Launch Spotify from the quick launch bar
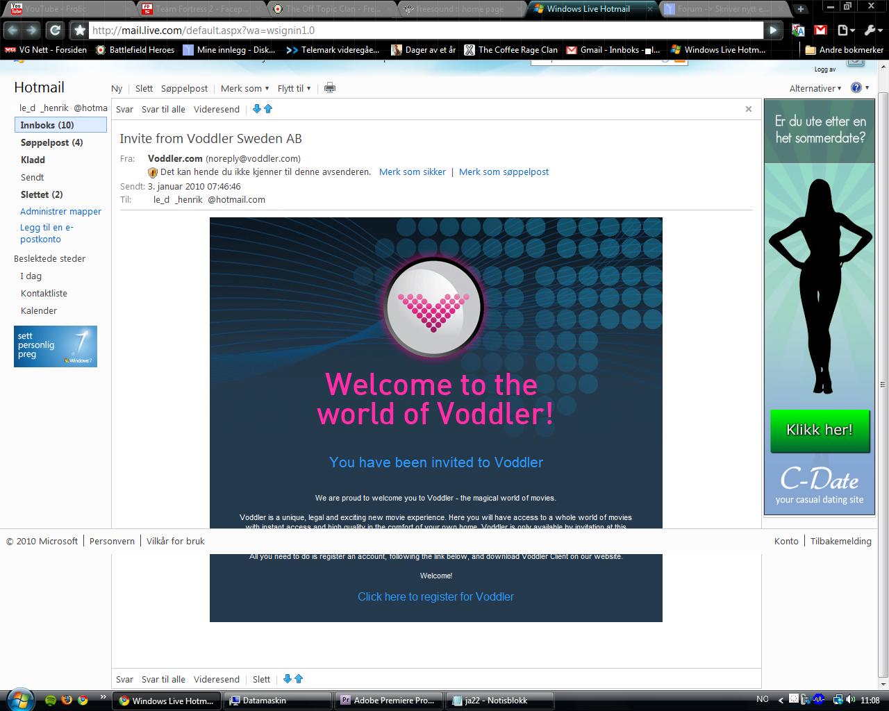The height and width of the screenshot is (711, 889). pos(51,700)
